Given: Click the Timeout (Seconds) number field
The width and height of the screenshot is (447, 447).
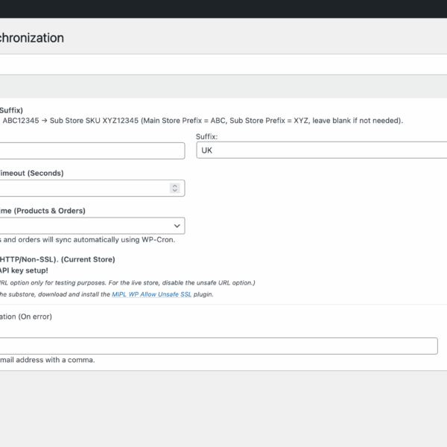Looking at the screenshot, I should click(92, 188).
